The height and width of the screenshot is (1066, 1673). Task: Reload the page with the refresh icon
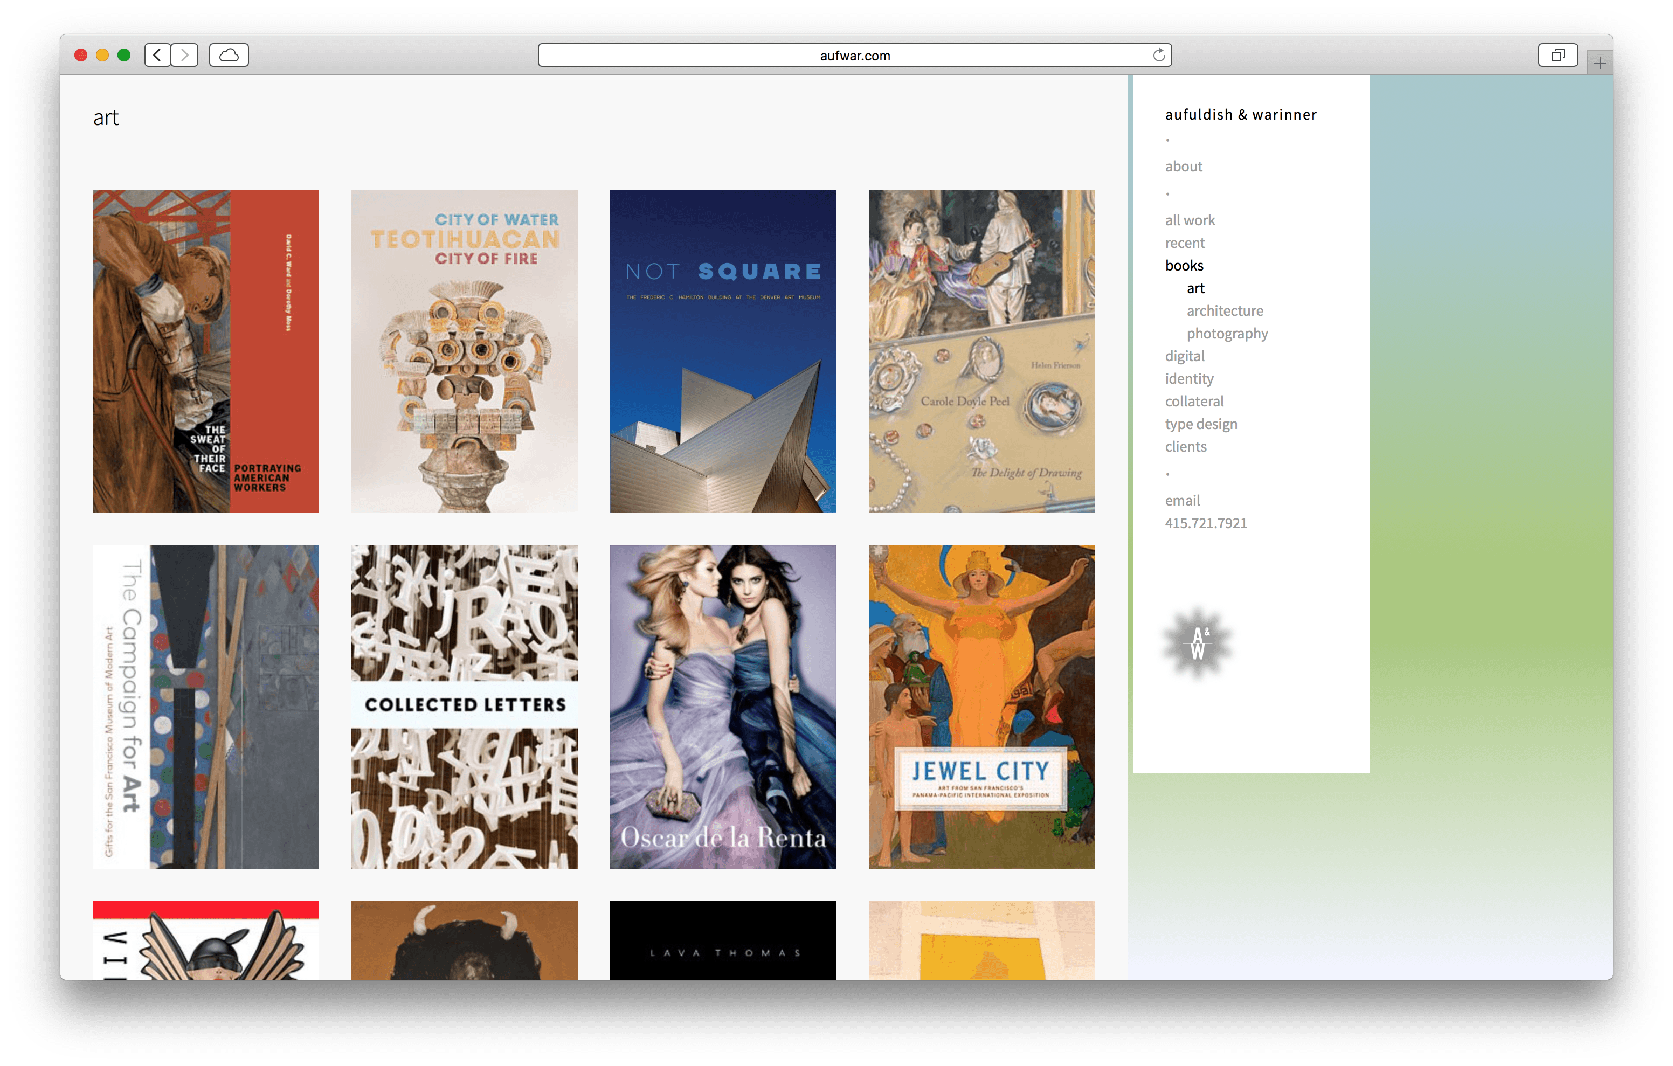(x=1158, y=55)
